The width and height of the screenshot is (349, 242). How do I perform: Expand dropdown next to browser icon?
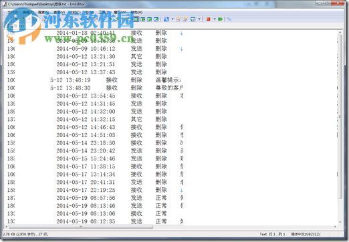tap(172, 19)
